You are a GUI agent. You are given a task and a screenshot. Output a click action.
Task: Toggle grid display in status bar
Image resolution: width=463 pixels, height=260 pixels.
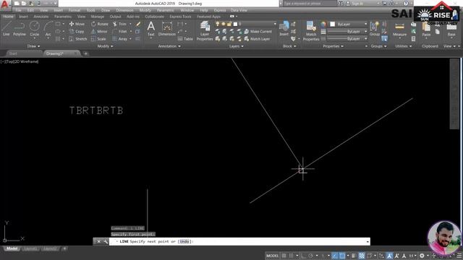point(284,256)
